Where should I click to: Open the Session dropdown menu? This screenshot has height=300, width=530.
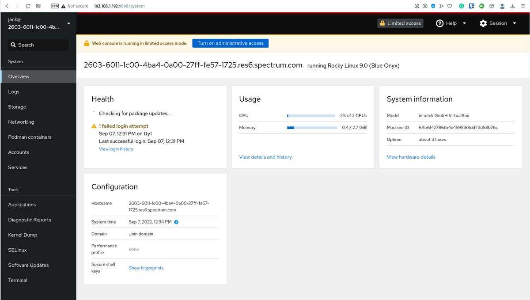pos(498,23)
